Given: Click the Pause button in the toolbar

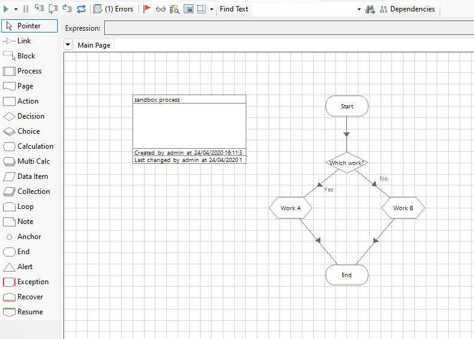Looking at the screenshot, I should [x=25, y=9].
